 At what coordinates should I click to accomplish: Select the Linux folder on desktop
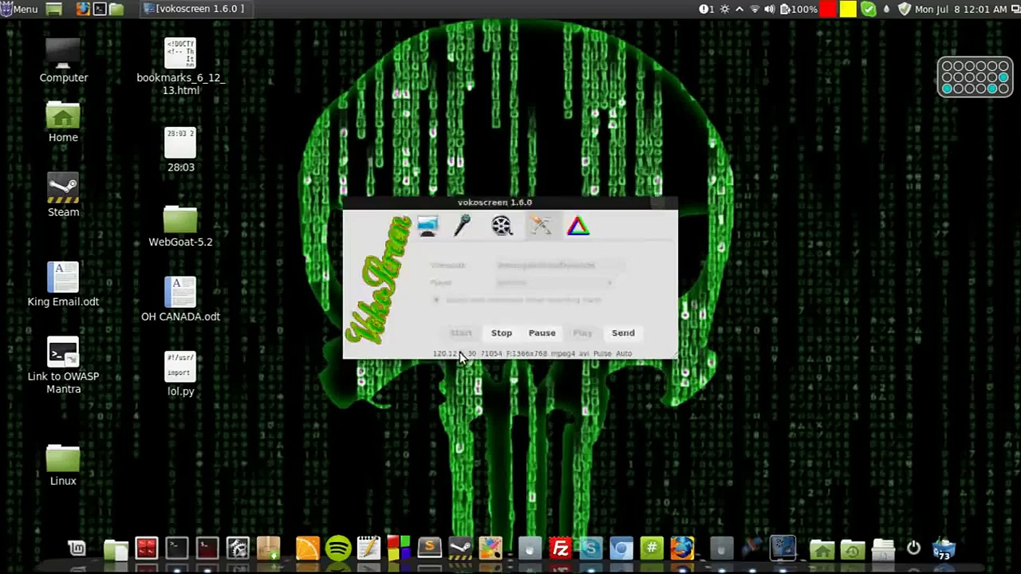pos(63,465)
